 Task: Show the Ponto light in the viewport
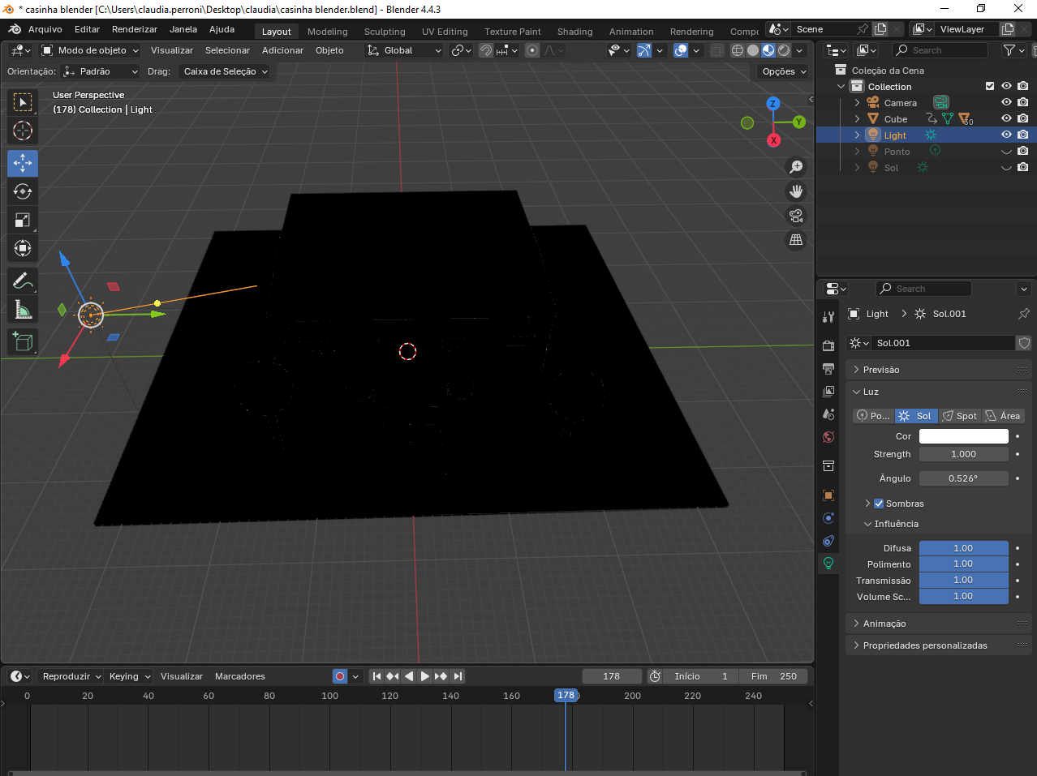1006,151
